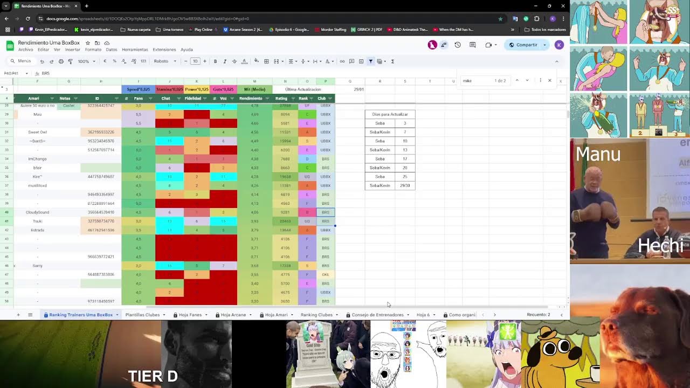Click the Decrease decimal places icon

pyautogui.click(x=123, y=61)
